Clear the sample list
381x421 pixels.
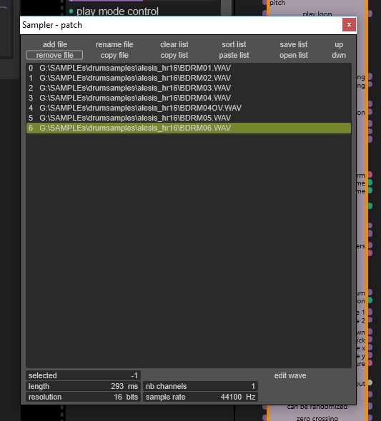174,44
